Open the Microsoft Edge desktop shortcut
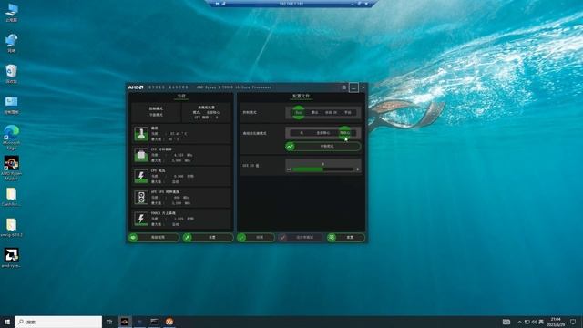The width and height of the screenshot is (583, 328). [12, 138]
